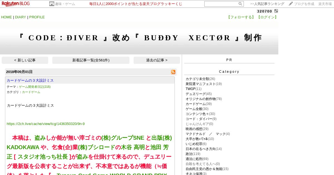The height and width of the screenshot is (175, 334).
Task: Open the 2ch.live cache URL link
Action: pyautogui.click(x=46, y=124)
